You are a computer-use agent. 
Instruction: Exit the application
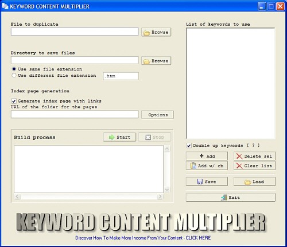tap(231, 197)
